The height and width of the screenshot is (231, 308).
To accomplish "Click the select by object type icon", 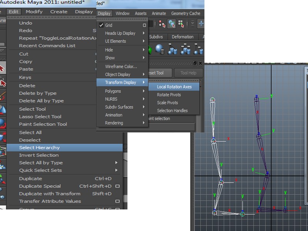I will coord(171,24).
